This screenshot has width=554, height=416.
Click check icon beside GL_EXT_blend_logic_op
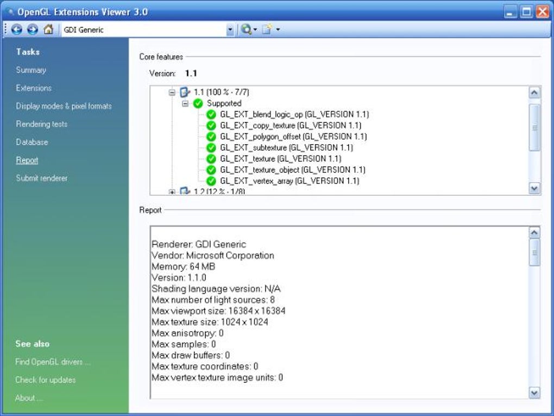[211, 115]
